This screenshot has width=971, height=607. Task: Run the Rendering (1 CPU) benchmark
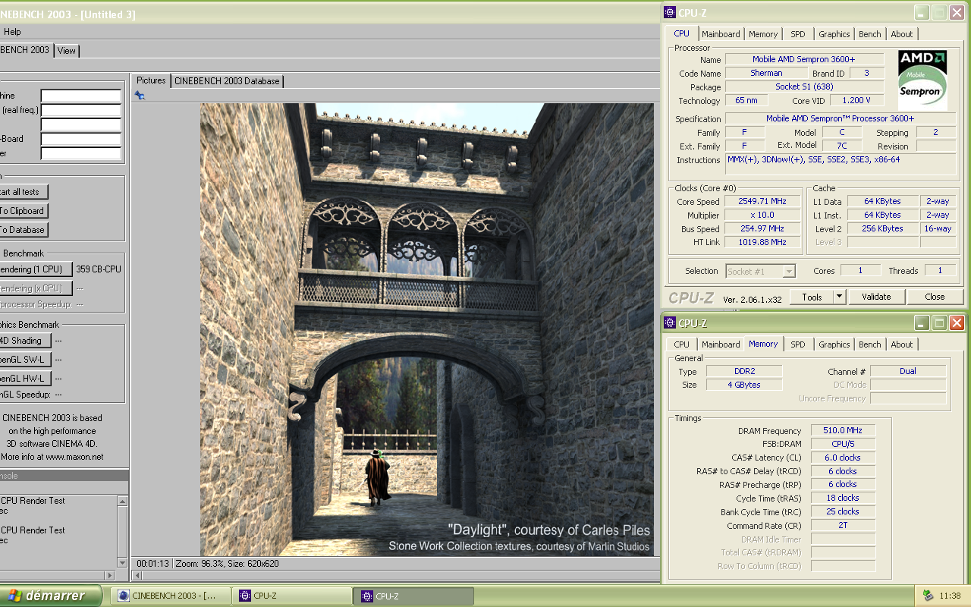click(36, 269)
